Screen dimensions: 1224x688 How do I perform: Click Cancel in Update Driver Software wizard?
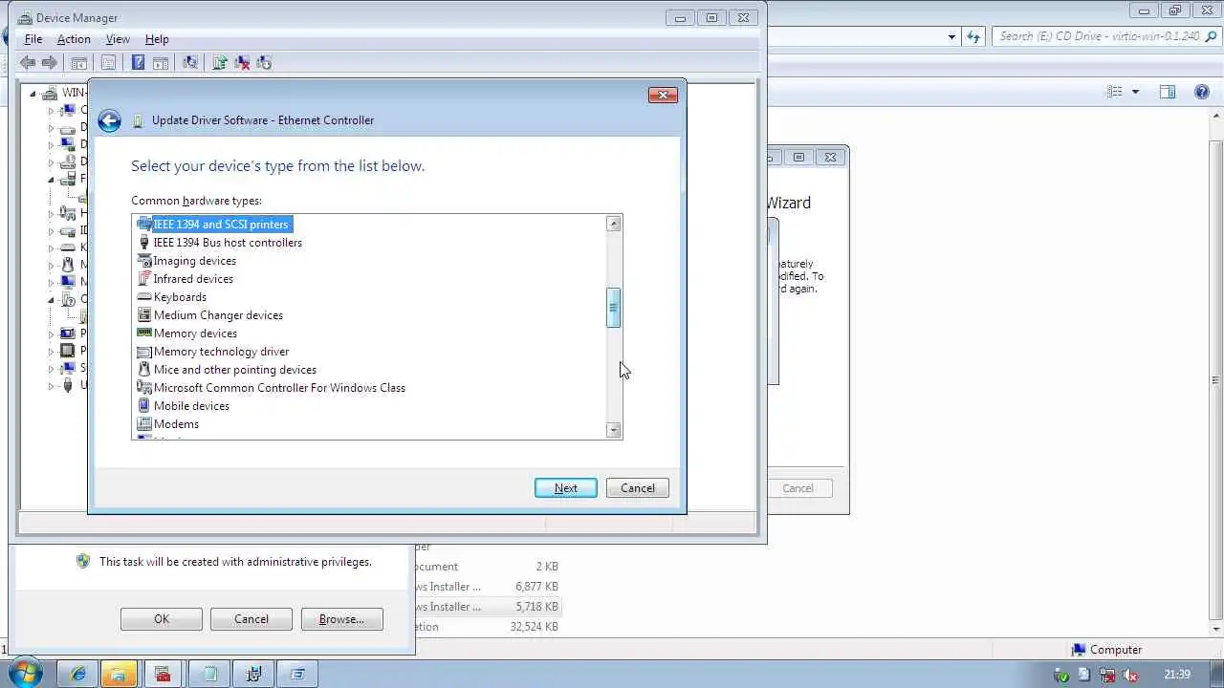(x=638, y=488)
